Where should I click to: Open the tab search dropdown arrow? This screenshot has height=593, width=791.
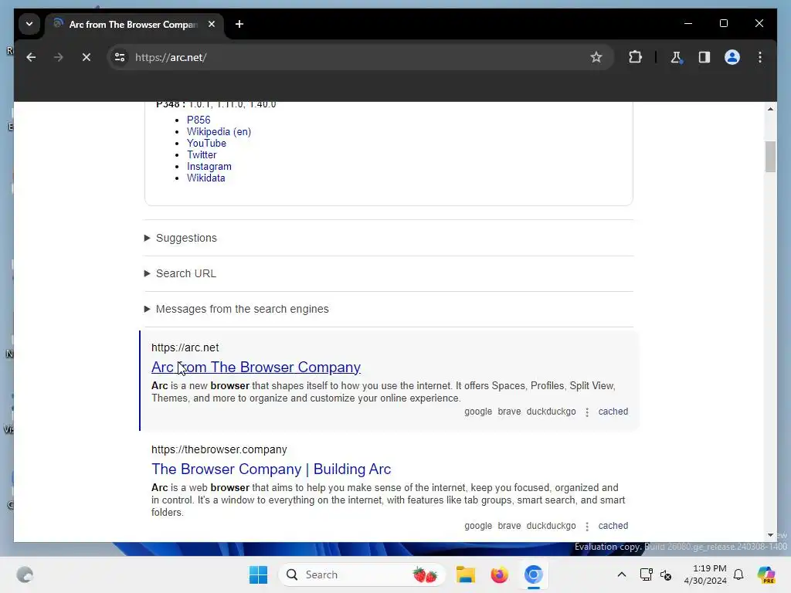pos(29,24)
